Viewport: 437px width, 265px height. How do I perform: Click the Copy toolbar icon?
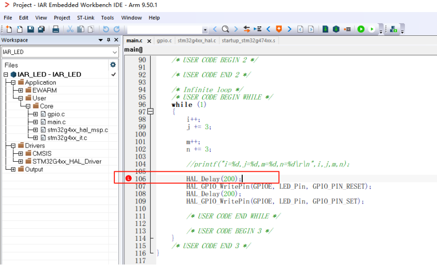[x=81, y=29]
